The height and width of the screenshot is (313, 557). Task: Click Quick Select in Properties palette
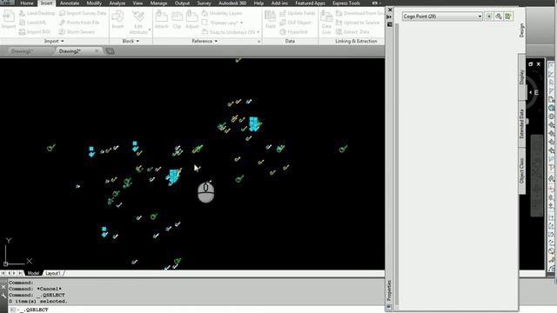tap(508, 17)
